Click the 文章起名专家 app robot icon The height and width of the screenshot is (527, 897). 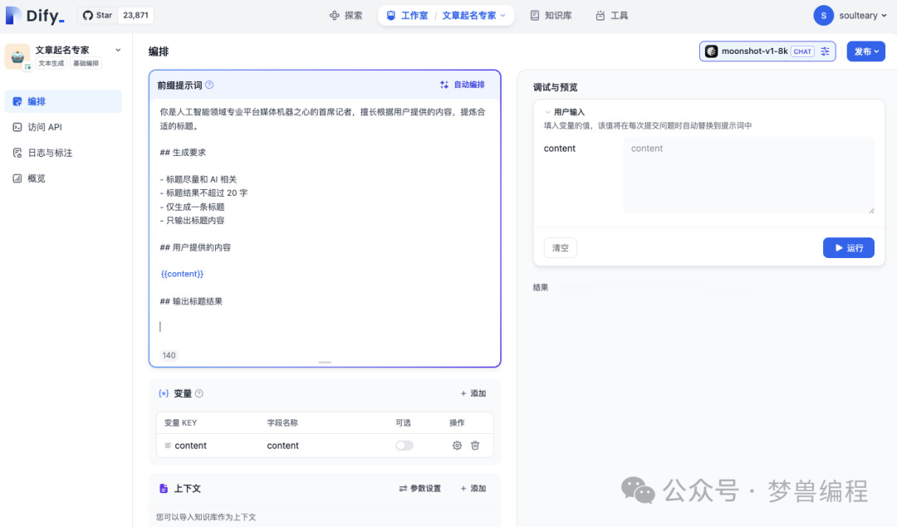(17, 56)
